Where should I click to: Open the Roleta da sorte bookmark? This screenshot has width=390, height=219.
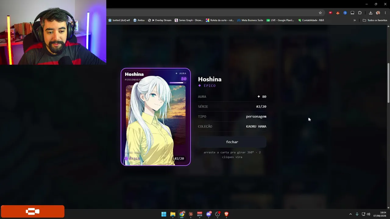(x=220, y=20)
